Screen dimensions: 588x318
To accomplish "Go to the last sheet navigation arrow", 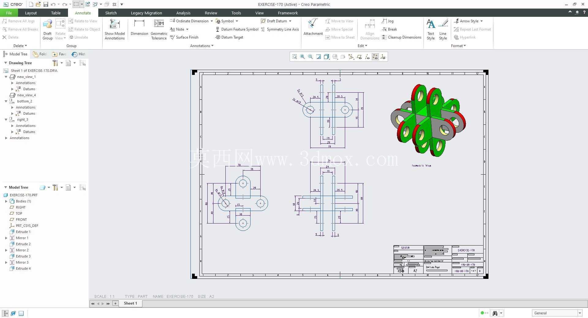I will pyautogui.click(x=108, y=304).
